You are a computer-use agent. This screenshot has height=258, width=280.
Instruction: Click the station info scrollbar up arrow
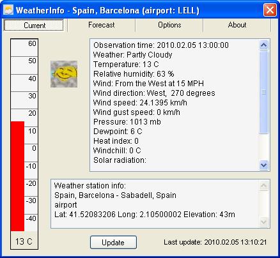coord(264,186)
